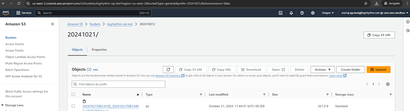Click the refresh objects button
The height and width of the screenshot is (111, 410).
pos(168,70)
